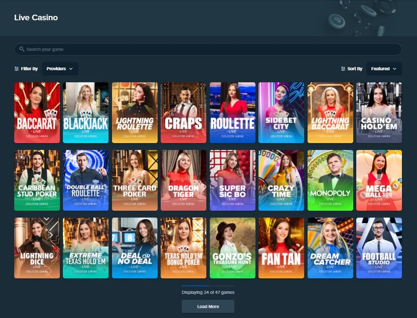
Task: Select the Craps Live game
Action: click(x=184, y=112)
